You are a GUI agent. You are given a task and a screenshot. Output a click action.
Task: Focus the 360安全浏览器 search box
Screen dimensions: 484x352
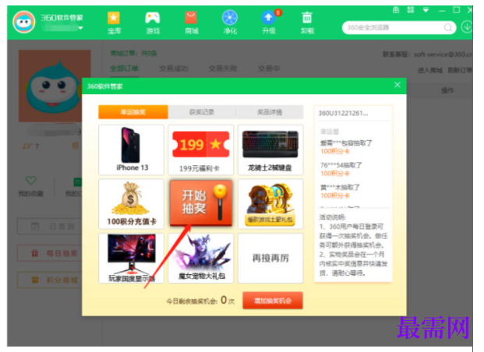[x=399, y=28]
